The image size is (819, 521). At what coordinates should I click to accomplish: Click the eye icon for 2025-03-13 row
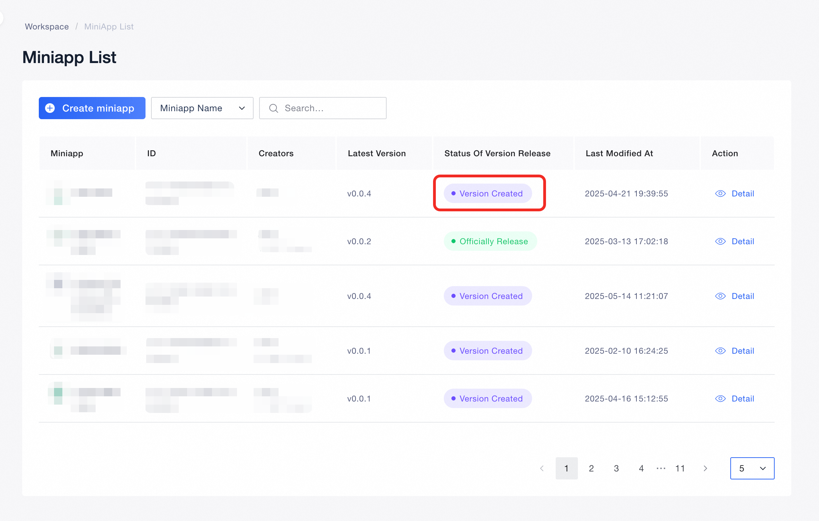click(x=720, y=241)
